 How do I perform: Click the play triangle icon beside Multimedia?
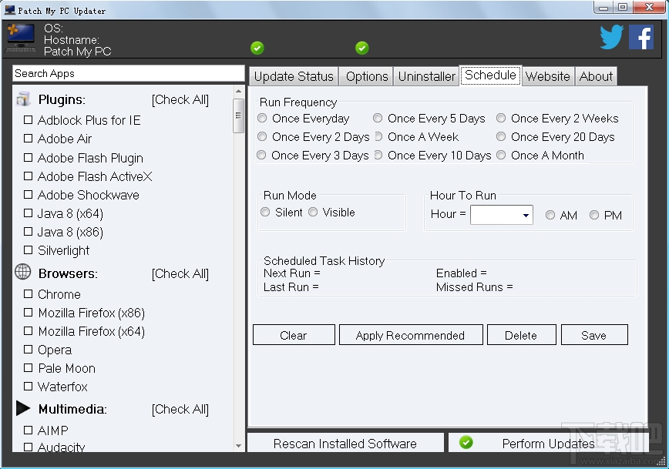22,408
